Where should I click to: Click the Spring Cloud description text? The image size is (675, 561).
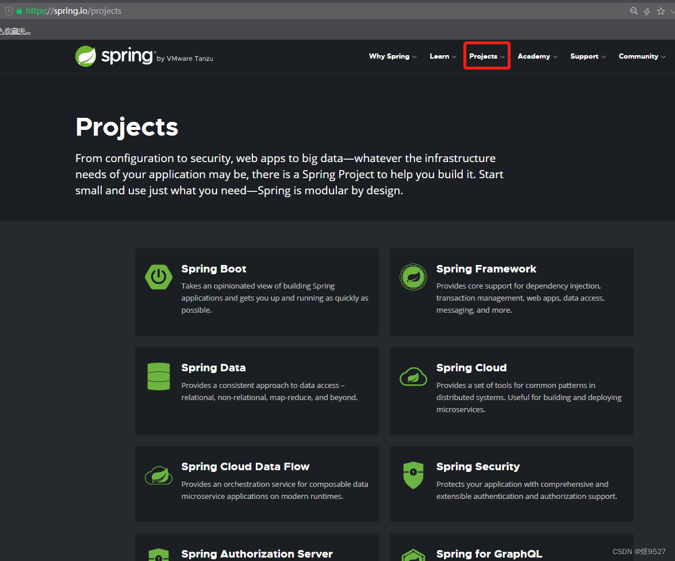(528, 397)
